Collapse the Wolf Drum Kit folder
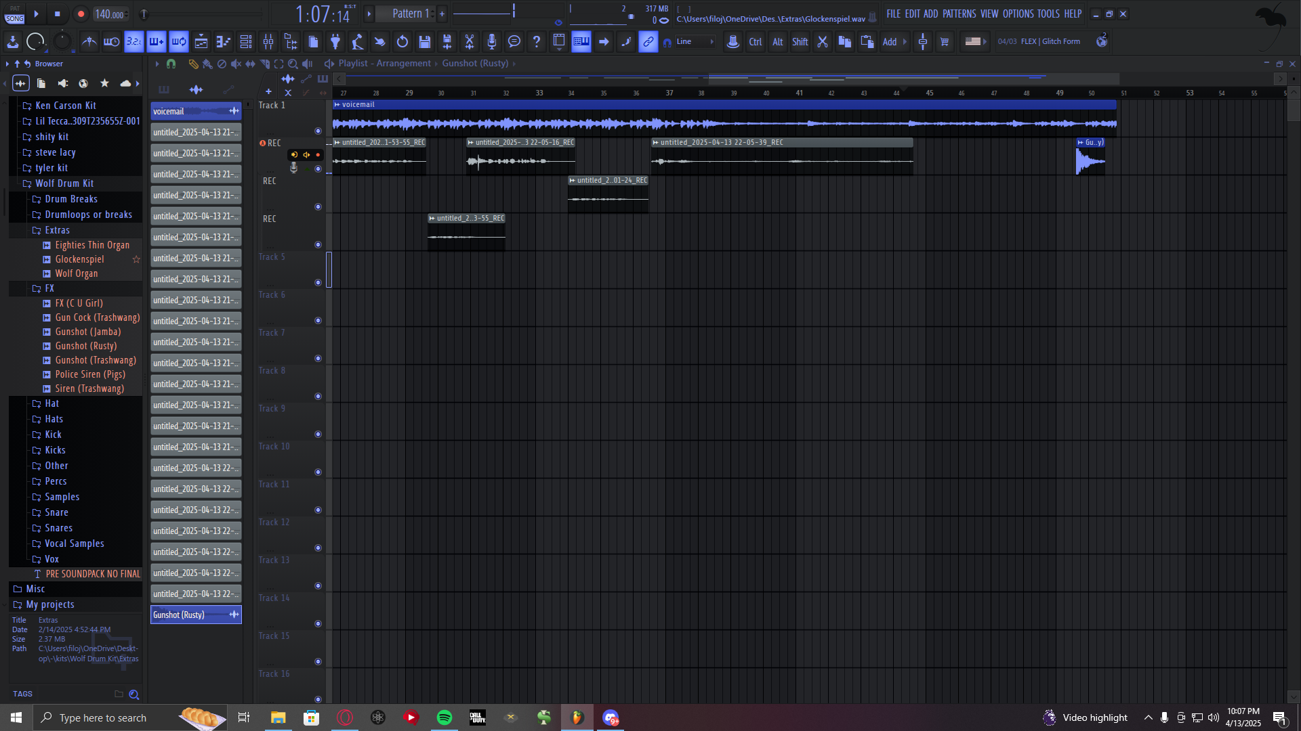The width and height of the screenshot is (1301, 731). [x=64, y=183]
